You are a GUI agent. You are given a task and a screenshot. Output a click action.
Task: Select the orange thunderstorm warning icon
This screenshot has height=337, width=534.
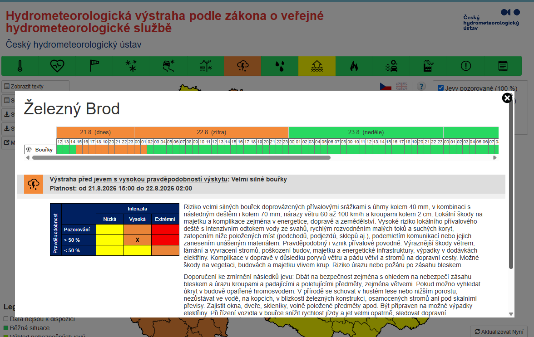click(x=242, y=66)
